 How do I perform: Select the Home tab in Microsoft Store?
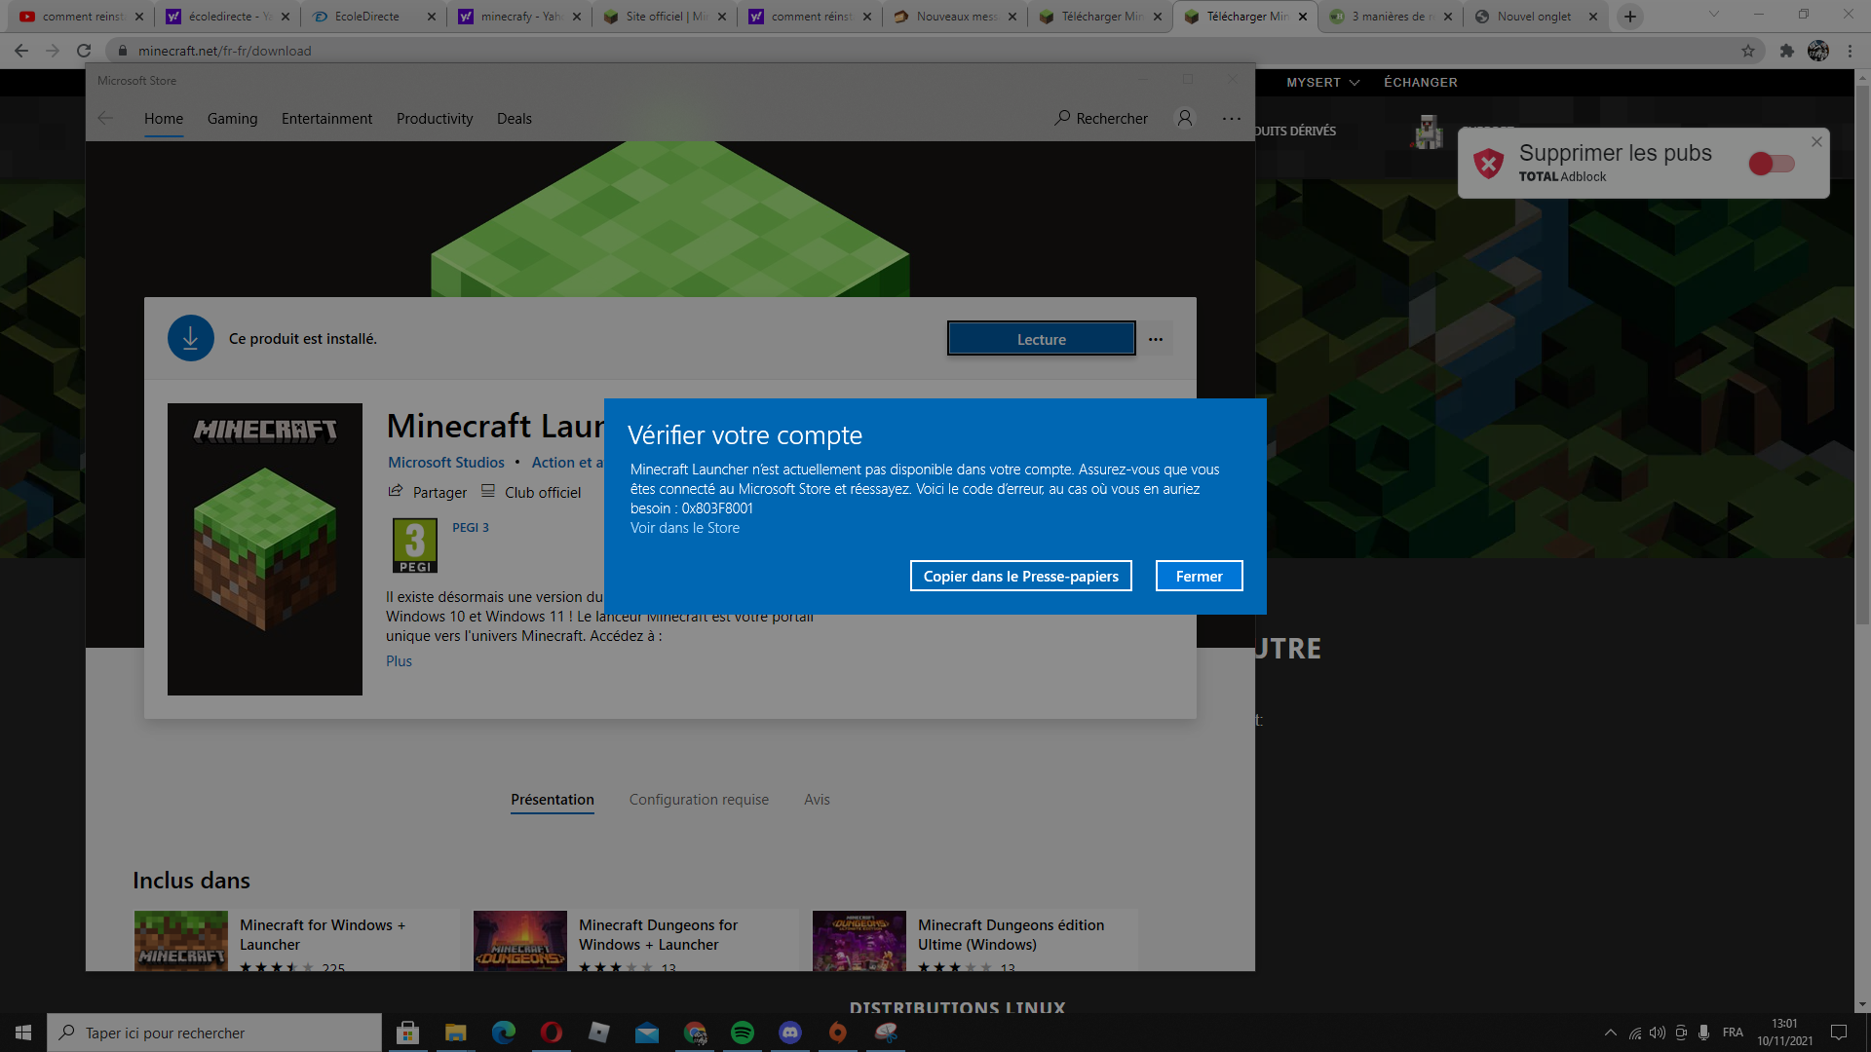[164, 119]
